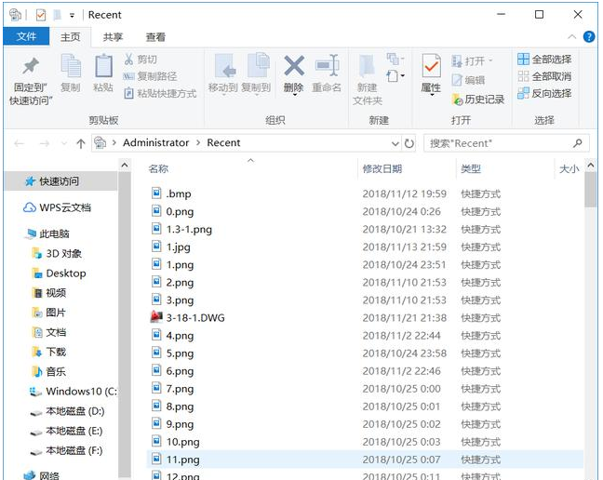Click the Delete (删除) red X icon
The height and width of the screenshot is (480, 603).
click(294, 65)
